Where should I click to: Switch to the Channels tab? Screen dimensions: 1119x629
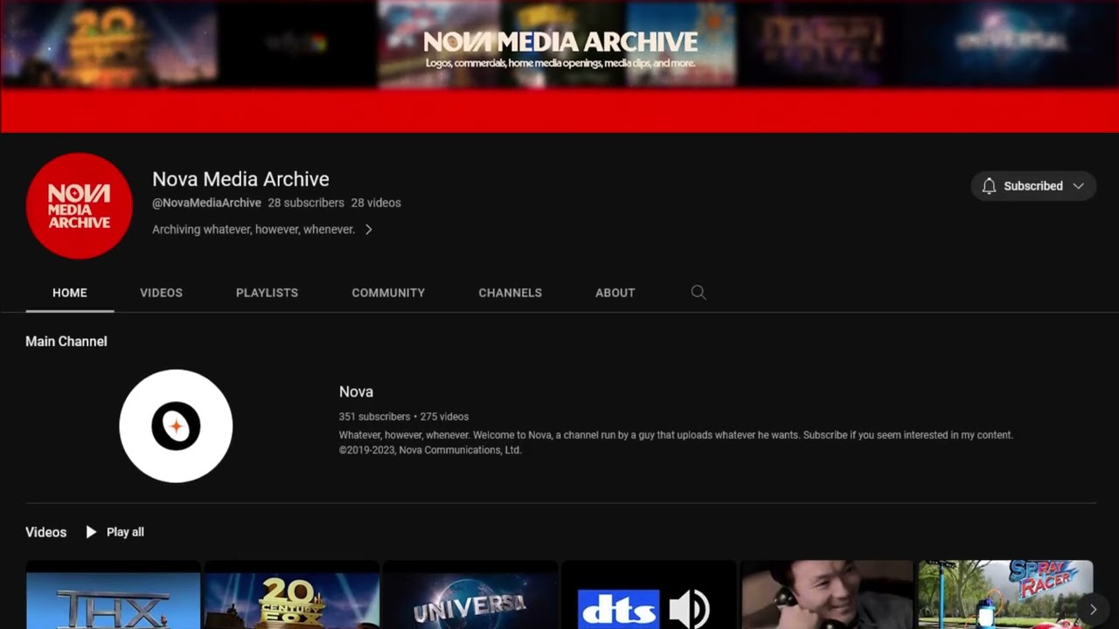(x=510, y=293)
